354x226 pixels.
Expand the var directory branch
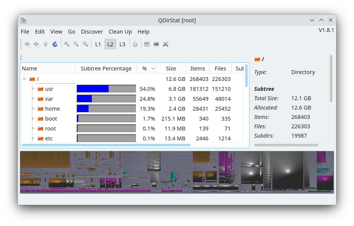(32, 99)
